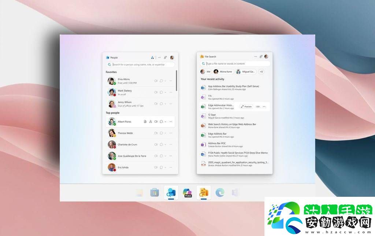
Task: Expand chat options dropdown for Jose Guadalupe De la Torre
Action: (x=165, y=156)
